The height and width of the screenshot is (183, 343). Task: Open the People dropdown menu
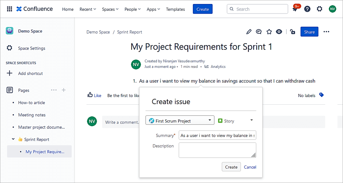(133, 9)
